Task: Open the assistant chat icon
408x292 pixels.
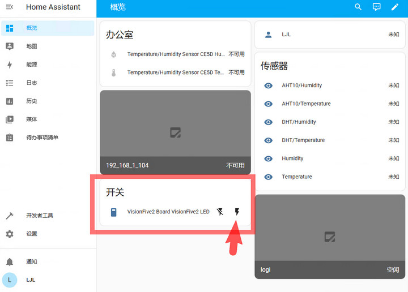Action: [376, 7]
